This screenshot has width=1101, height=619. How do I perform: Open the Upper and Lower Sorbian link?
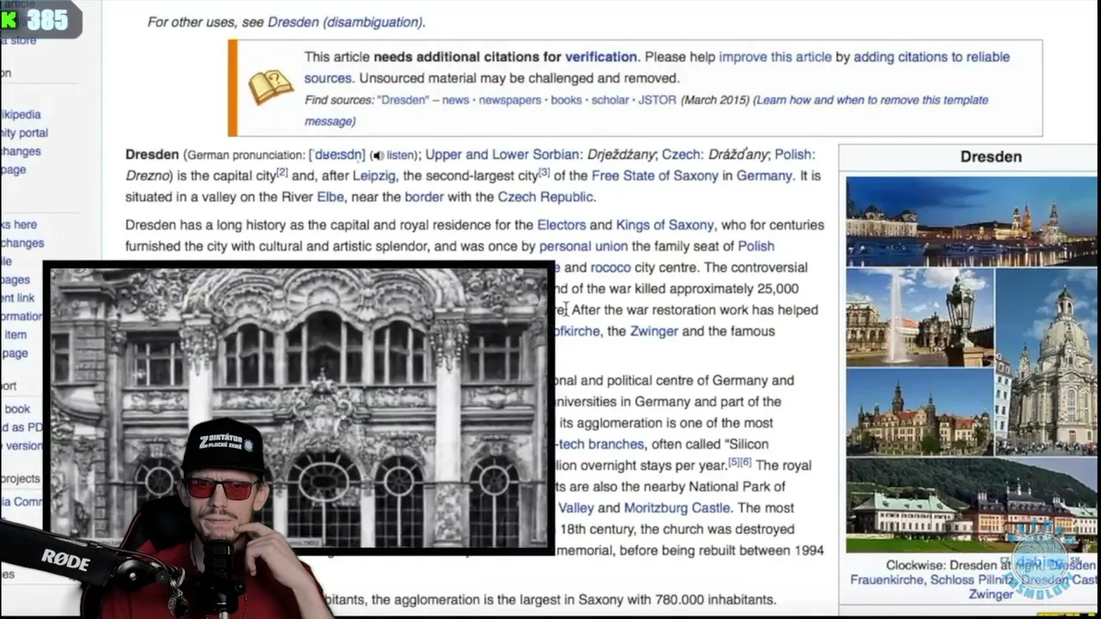pos(502,155)
